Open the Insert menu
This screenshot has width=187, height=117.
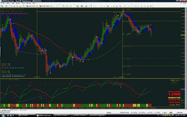13,3
